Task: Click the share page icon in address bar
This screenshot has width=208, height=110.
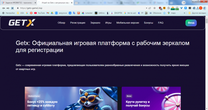Action: (x=150, y=8)
